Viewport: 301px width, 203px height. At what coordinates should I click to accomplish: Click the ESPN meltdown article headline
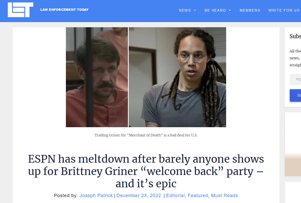click(x=146, y=171)
